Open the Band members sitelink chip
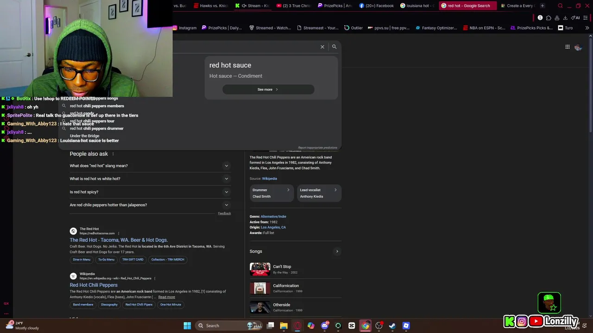The width and height of the screenshot is (593, 333). click(83, 305)
